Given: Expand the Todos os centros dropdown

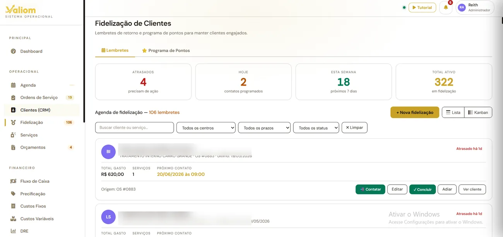Looking at the screenshot, I should coord(206,128).
